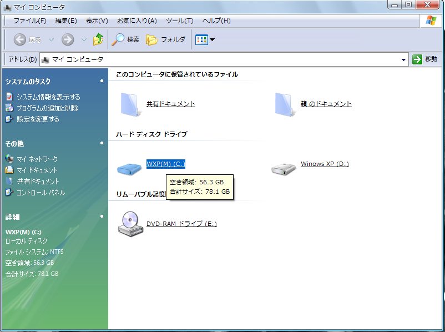Viewport: 445px width, 332px height.
Task: Click the マイ ドキュメント sidebar link
Action: [37, 170]
